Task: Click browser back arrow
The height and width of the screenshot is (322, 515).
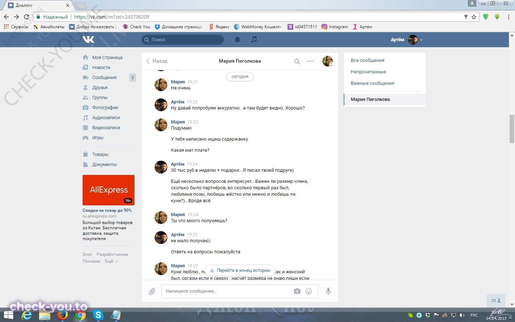Action: pyautogui.click(x=6, y=17)
